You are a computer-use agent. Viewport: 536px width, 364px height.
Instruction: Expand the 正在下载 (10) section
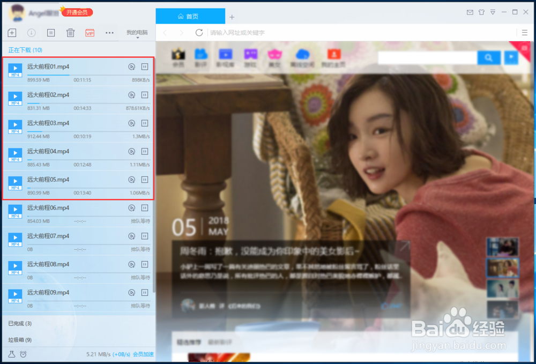pyautogui.click(x=25, y=50)
